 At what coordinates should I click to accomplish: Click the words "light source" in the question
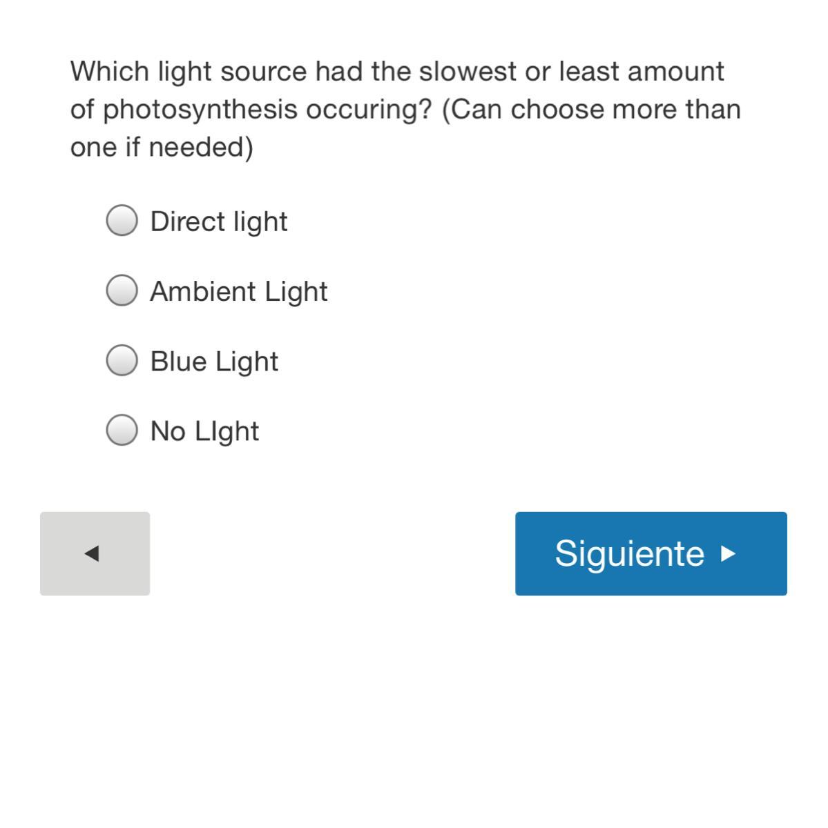(232, 72)
